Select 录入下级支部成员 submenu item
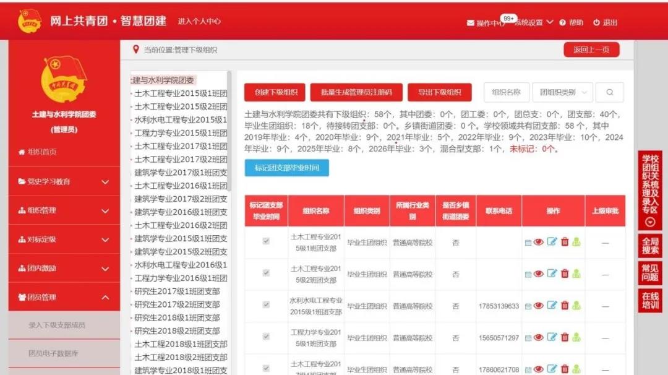 (x=57, y=325)
